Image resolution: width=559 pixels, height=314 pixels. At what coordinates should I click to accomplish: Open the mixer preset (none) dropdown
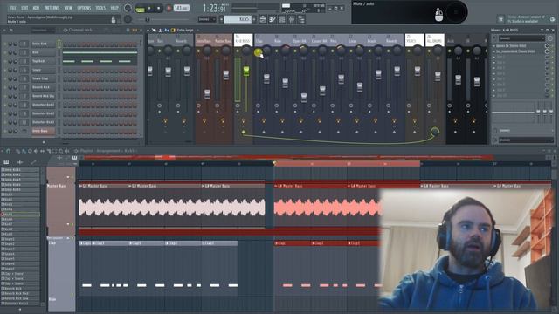521,38
